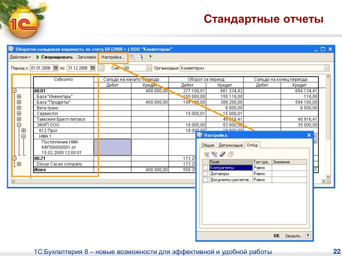Open help in the Настройка dialog
The image size is (342, 256).
pos(308,236)
